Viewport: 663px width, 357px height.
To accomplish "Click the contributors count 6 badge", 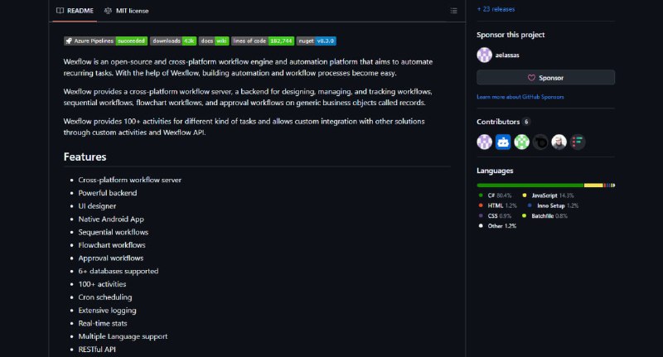I will 526,122.
